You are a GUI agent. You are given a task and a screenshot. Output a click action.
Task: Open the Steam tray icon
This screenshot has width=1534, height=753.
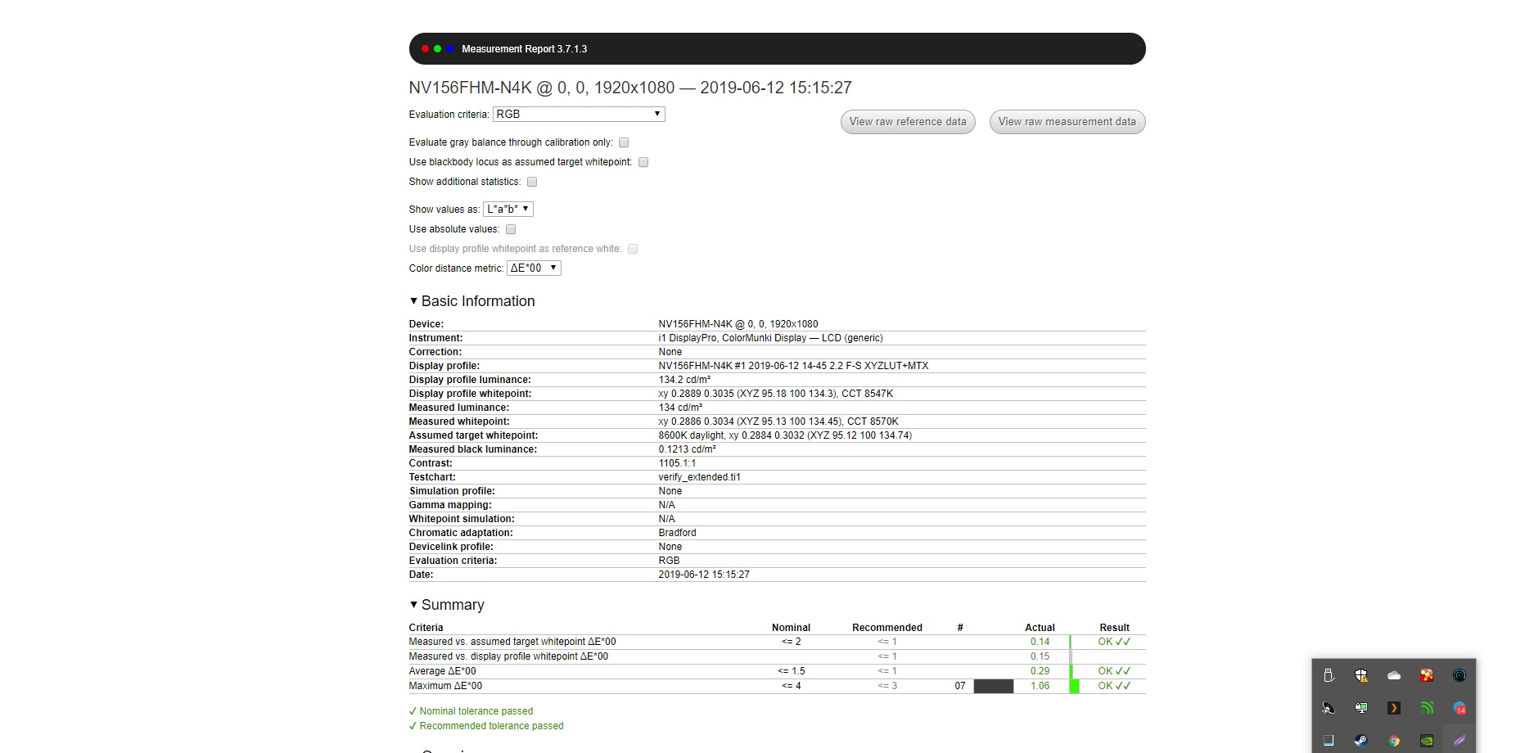[x=1361, y=741]
